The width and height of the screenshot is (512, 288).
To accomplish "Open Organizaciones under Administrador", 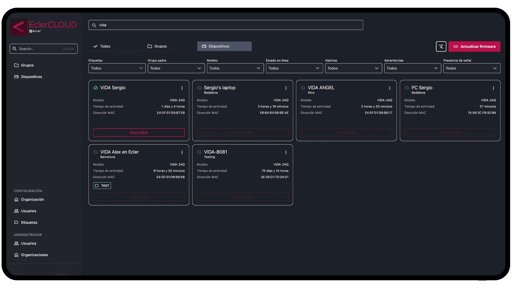I will click(34, 255).
